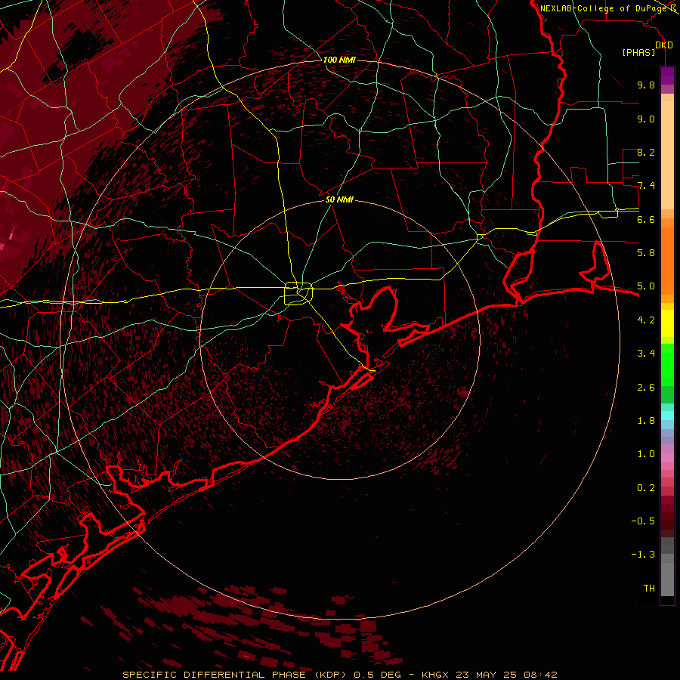Click the "KHGX" radar site identifier
The height and width of the screenshot is (680, 680).
(x=435, y=675)
